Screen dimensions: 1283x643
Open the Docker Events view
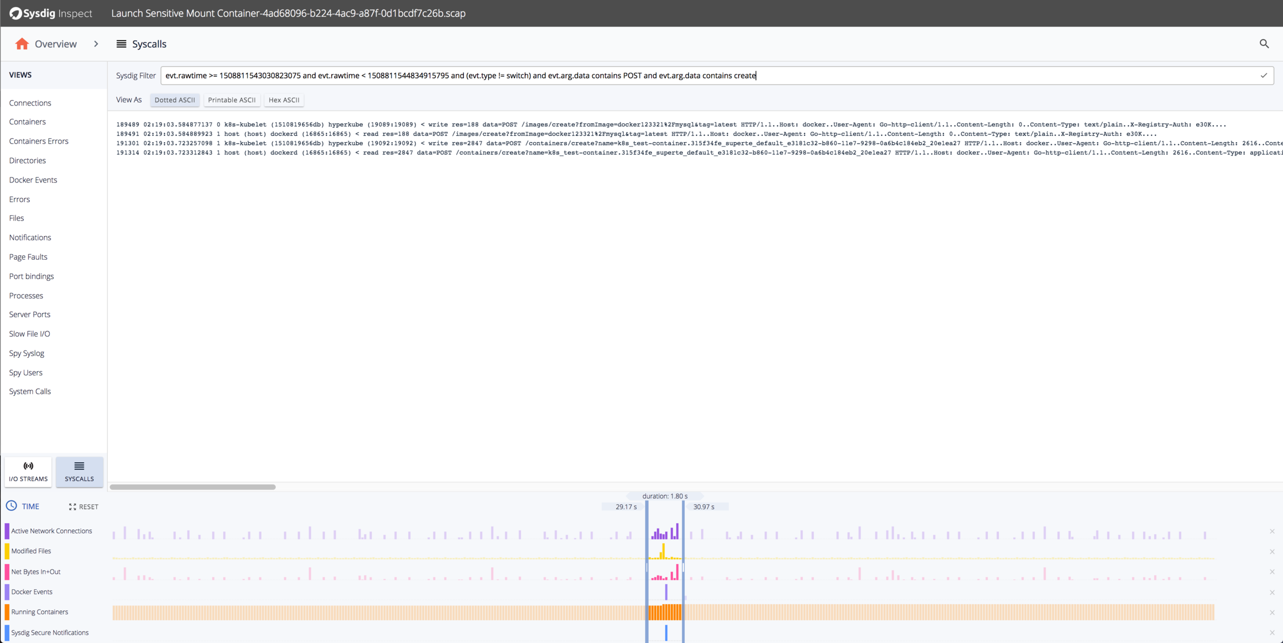33,180
